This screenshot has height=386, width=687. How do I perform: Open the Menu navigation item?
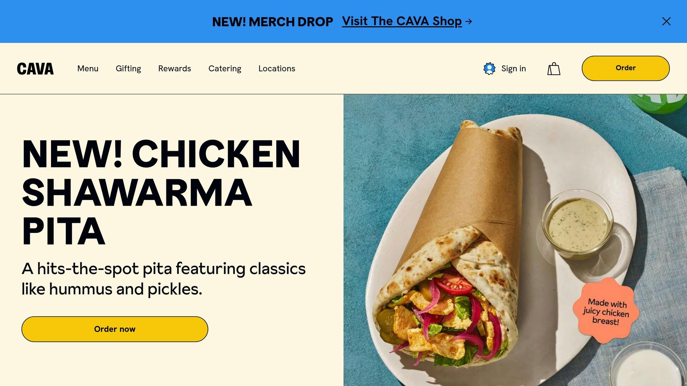pyautogui.click(x=88, y=69)
